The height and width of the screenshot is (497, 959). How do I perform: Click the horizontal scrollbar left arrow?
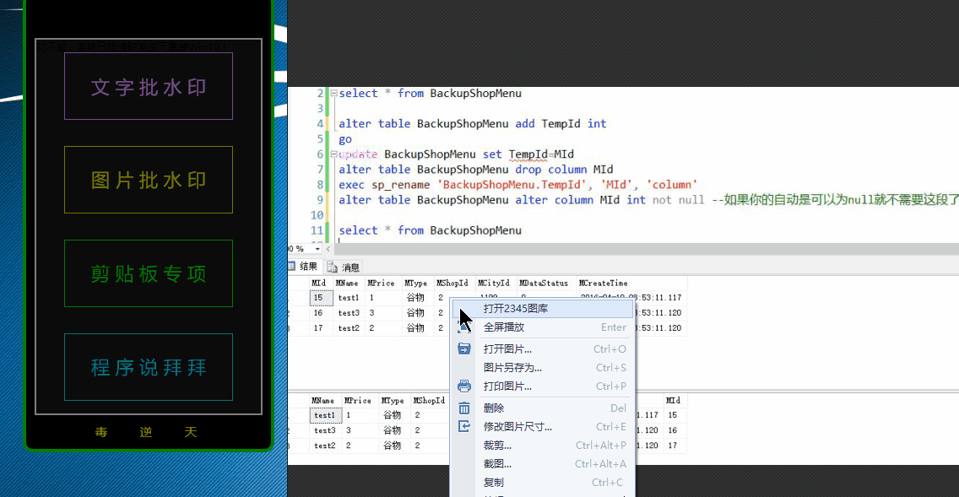(328, 249)
